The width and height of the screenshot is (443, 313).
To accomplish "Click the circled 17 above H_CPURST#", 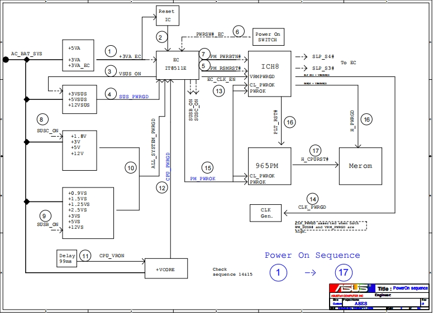I will click(x=316, y=151).
